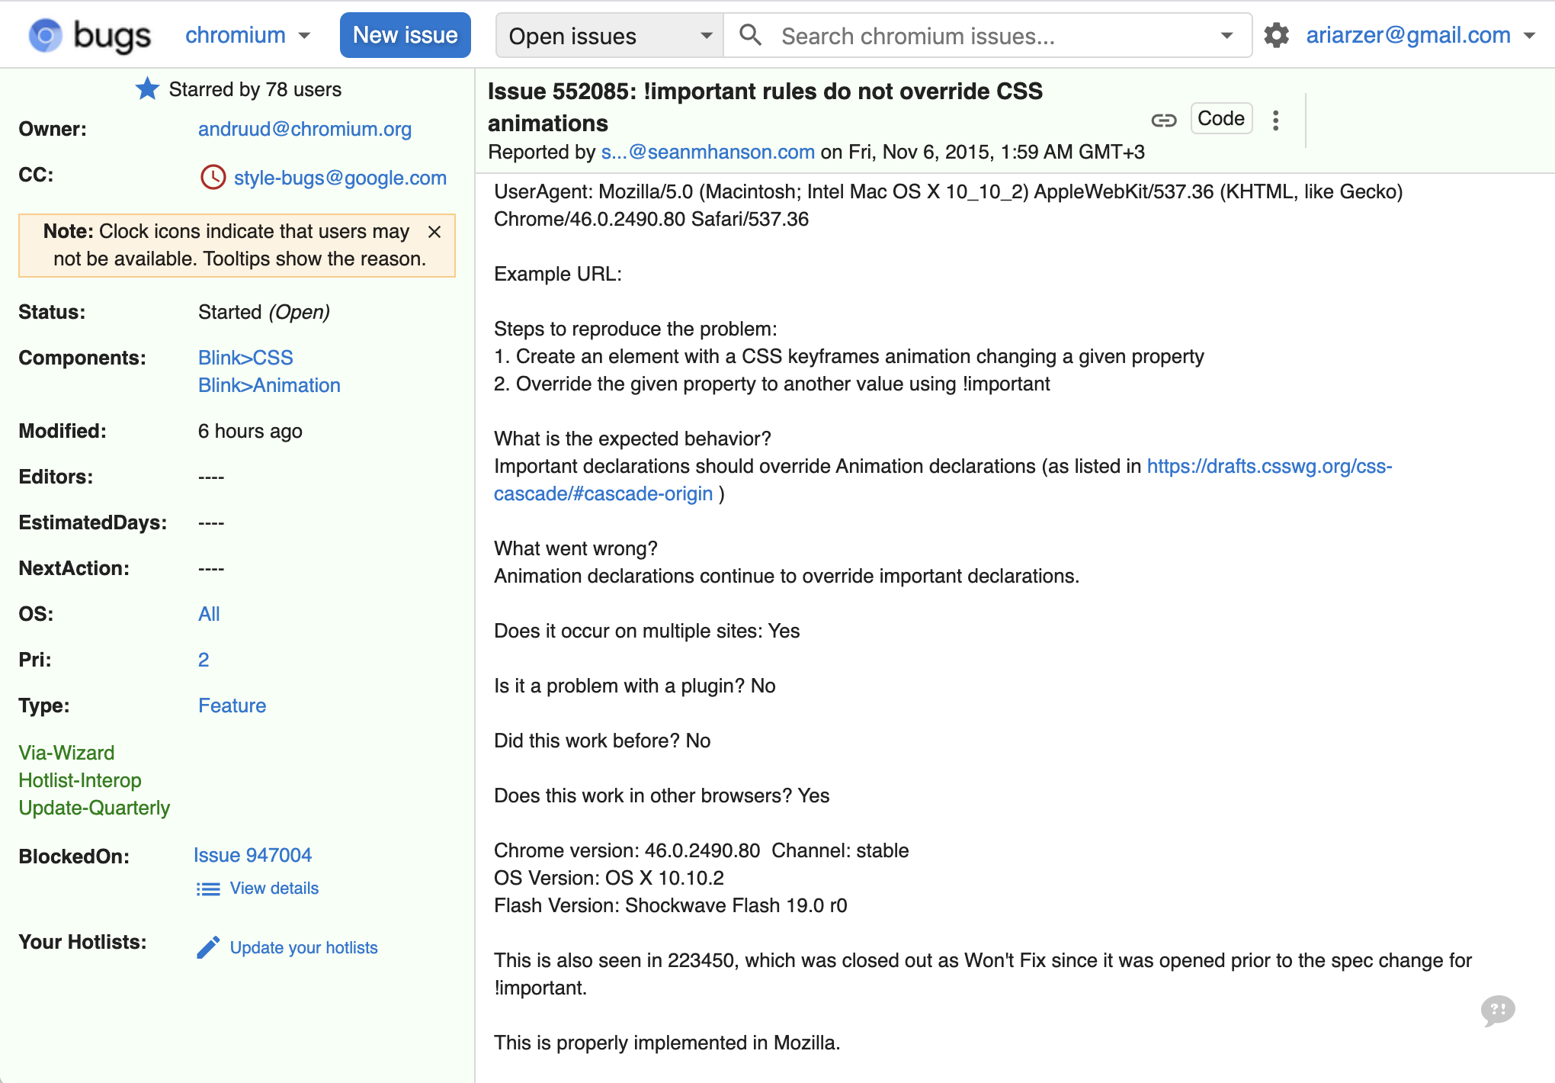Dismiss the clock icons note
The image size is (1555, 1083).
[x=434, y=232]
